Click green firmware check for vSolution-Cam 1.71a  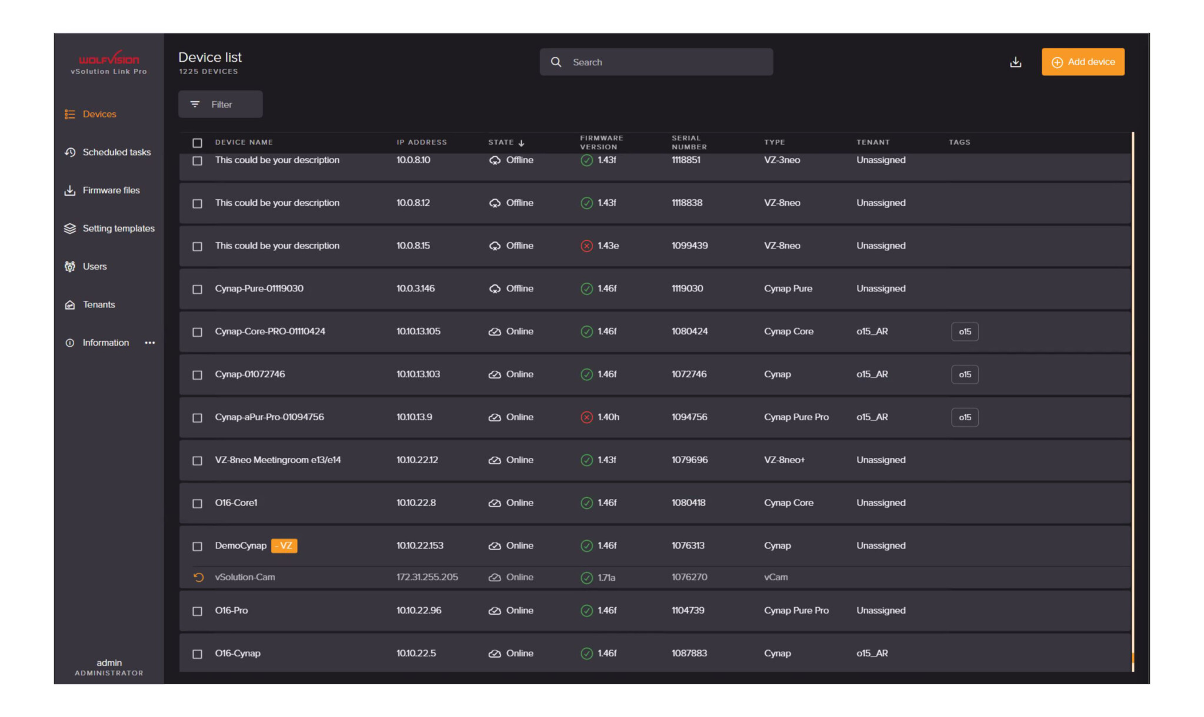pos(586,577)
